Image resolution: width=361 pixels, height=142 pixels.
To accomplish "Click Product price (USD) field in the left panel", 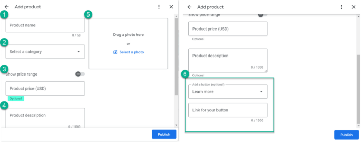I will click(45, 88).
